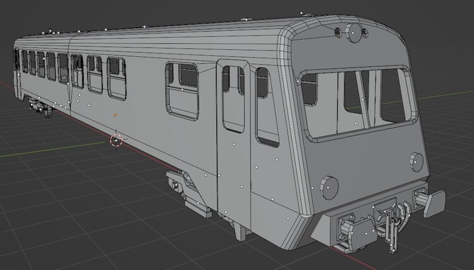The width and height of the screenshot is (474, 270).
Task: Click the 3D cursor crosshair in viewport
Action: (x=116, y=140)
